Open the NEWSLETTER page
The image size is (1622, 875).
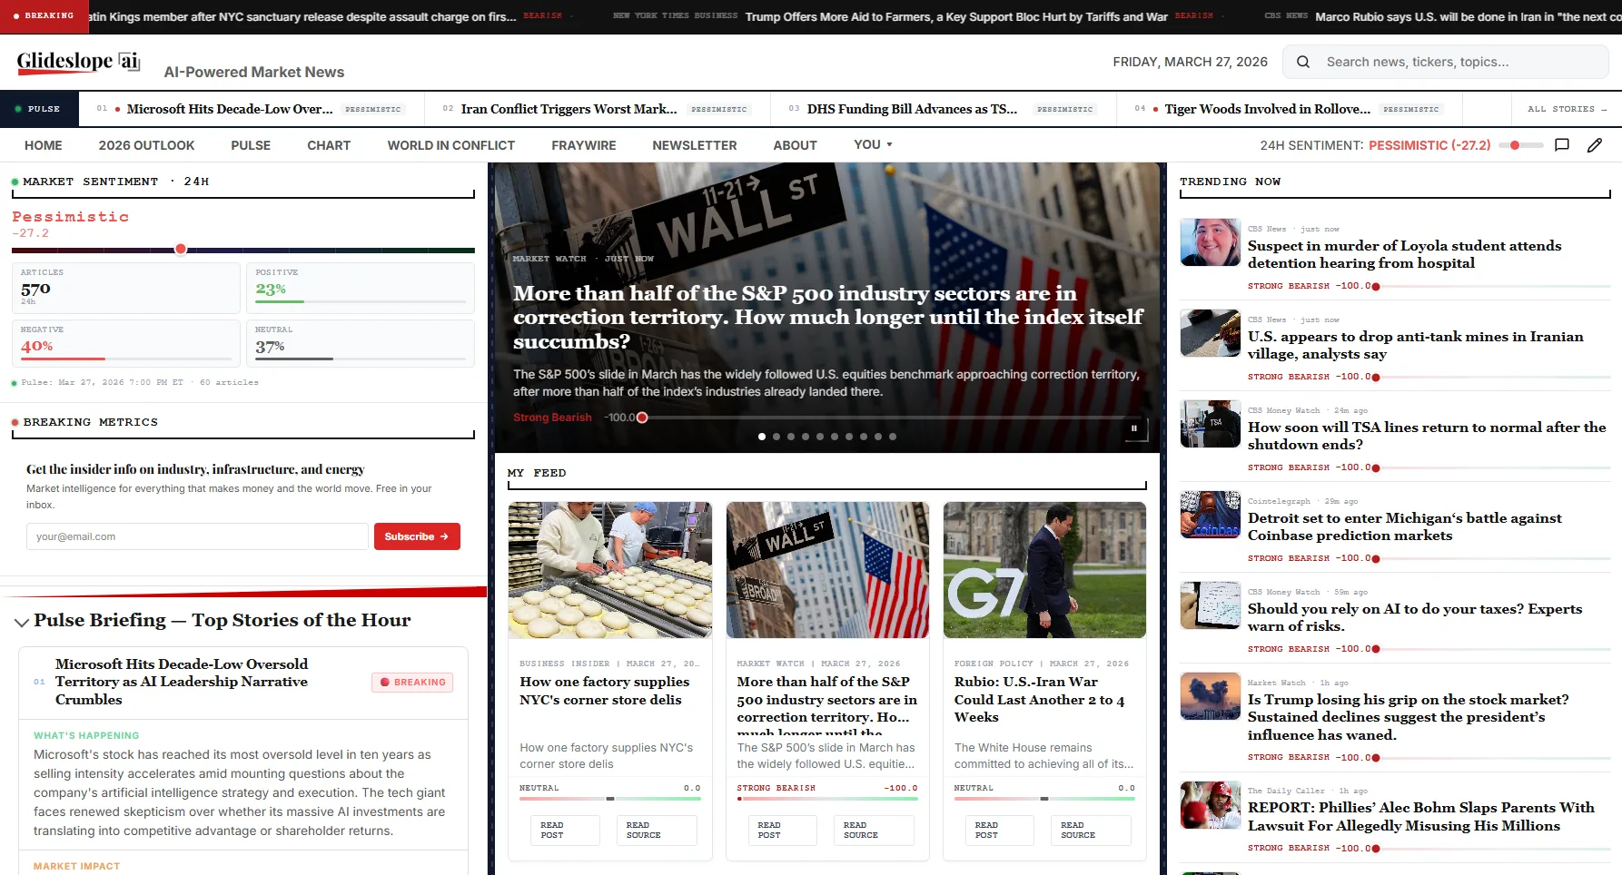[x=694, y=145]
